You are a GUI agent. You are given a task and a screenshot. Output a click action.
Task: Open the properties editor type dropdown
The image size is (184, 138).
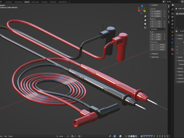(173, 5)
